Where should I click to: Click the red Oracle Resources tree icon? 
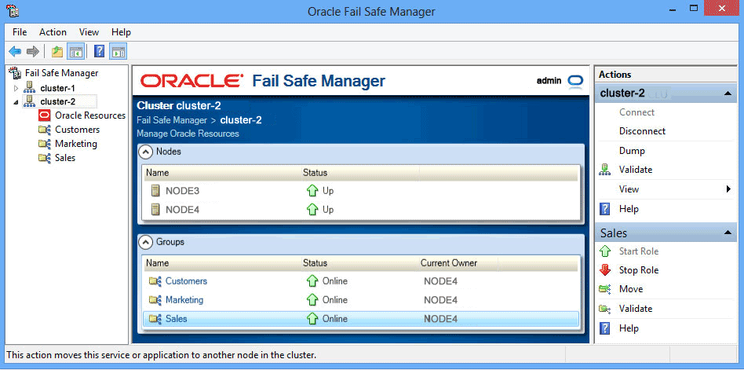click(x=45, y=115)
